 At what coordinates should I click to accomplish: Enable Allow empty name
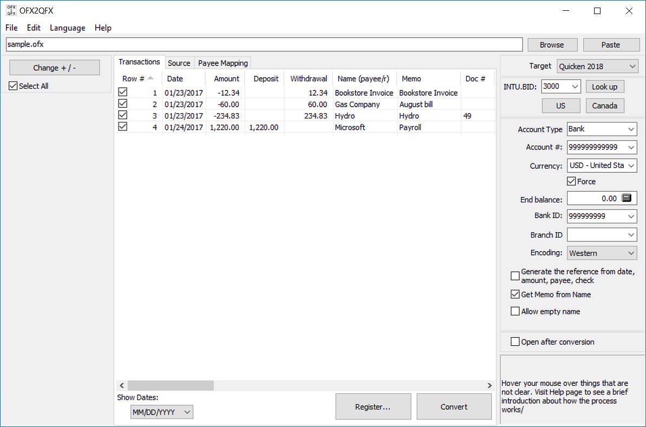515,311
